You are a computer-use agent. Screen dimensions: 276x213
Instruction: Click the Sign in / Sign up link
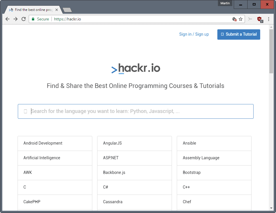point(194,34)
